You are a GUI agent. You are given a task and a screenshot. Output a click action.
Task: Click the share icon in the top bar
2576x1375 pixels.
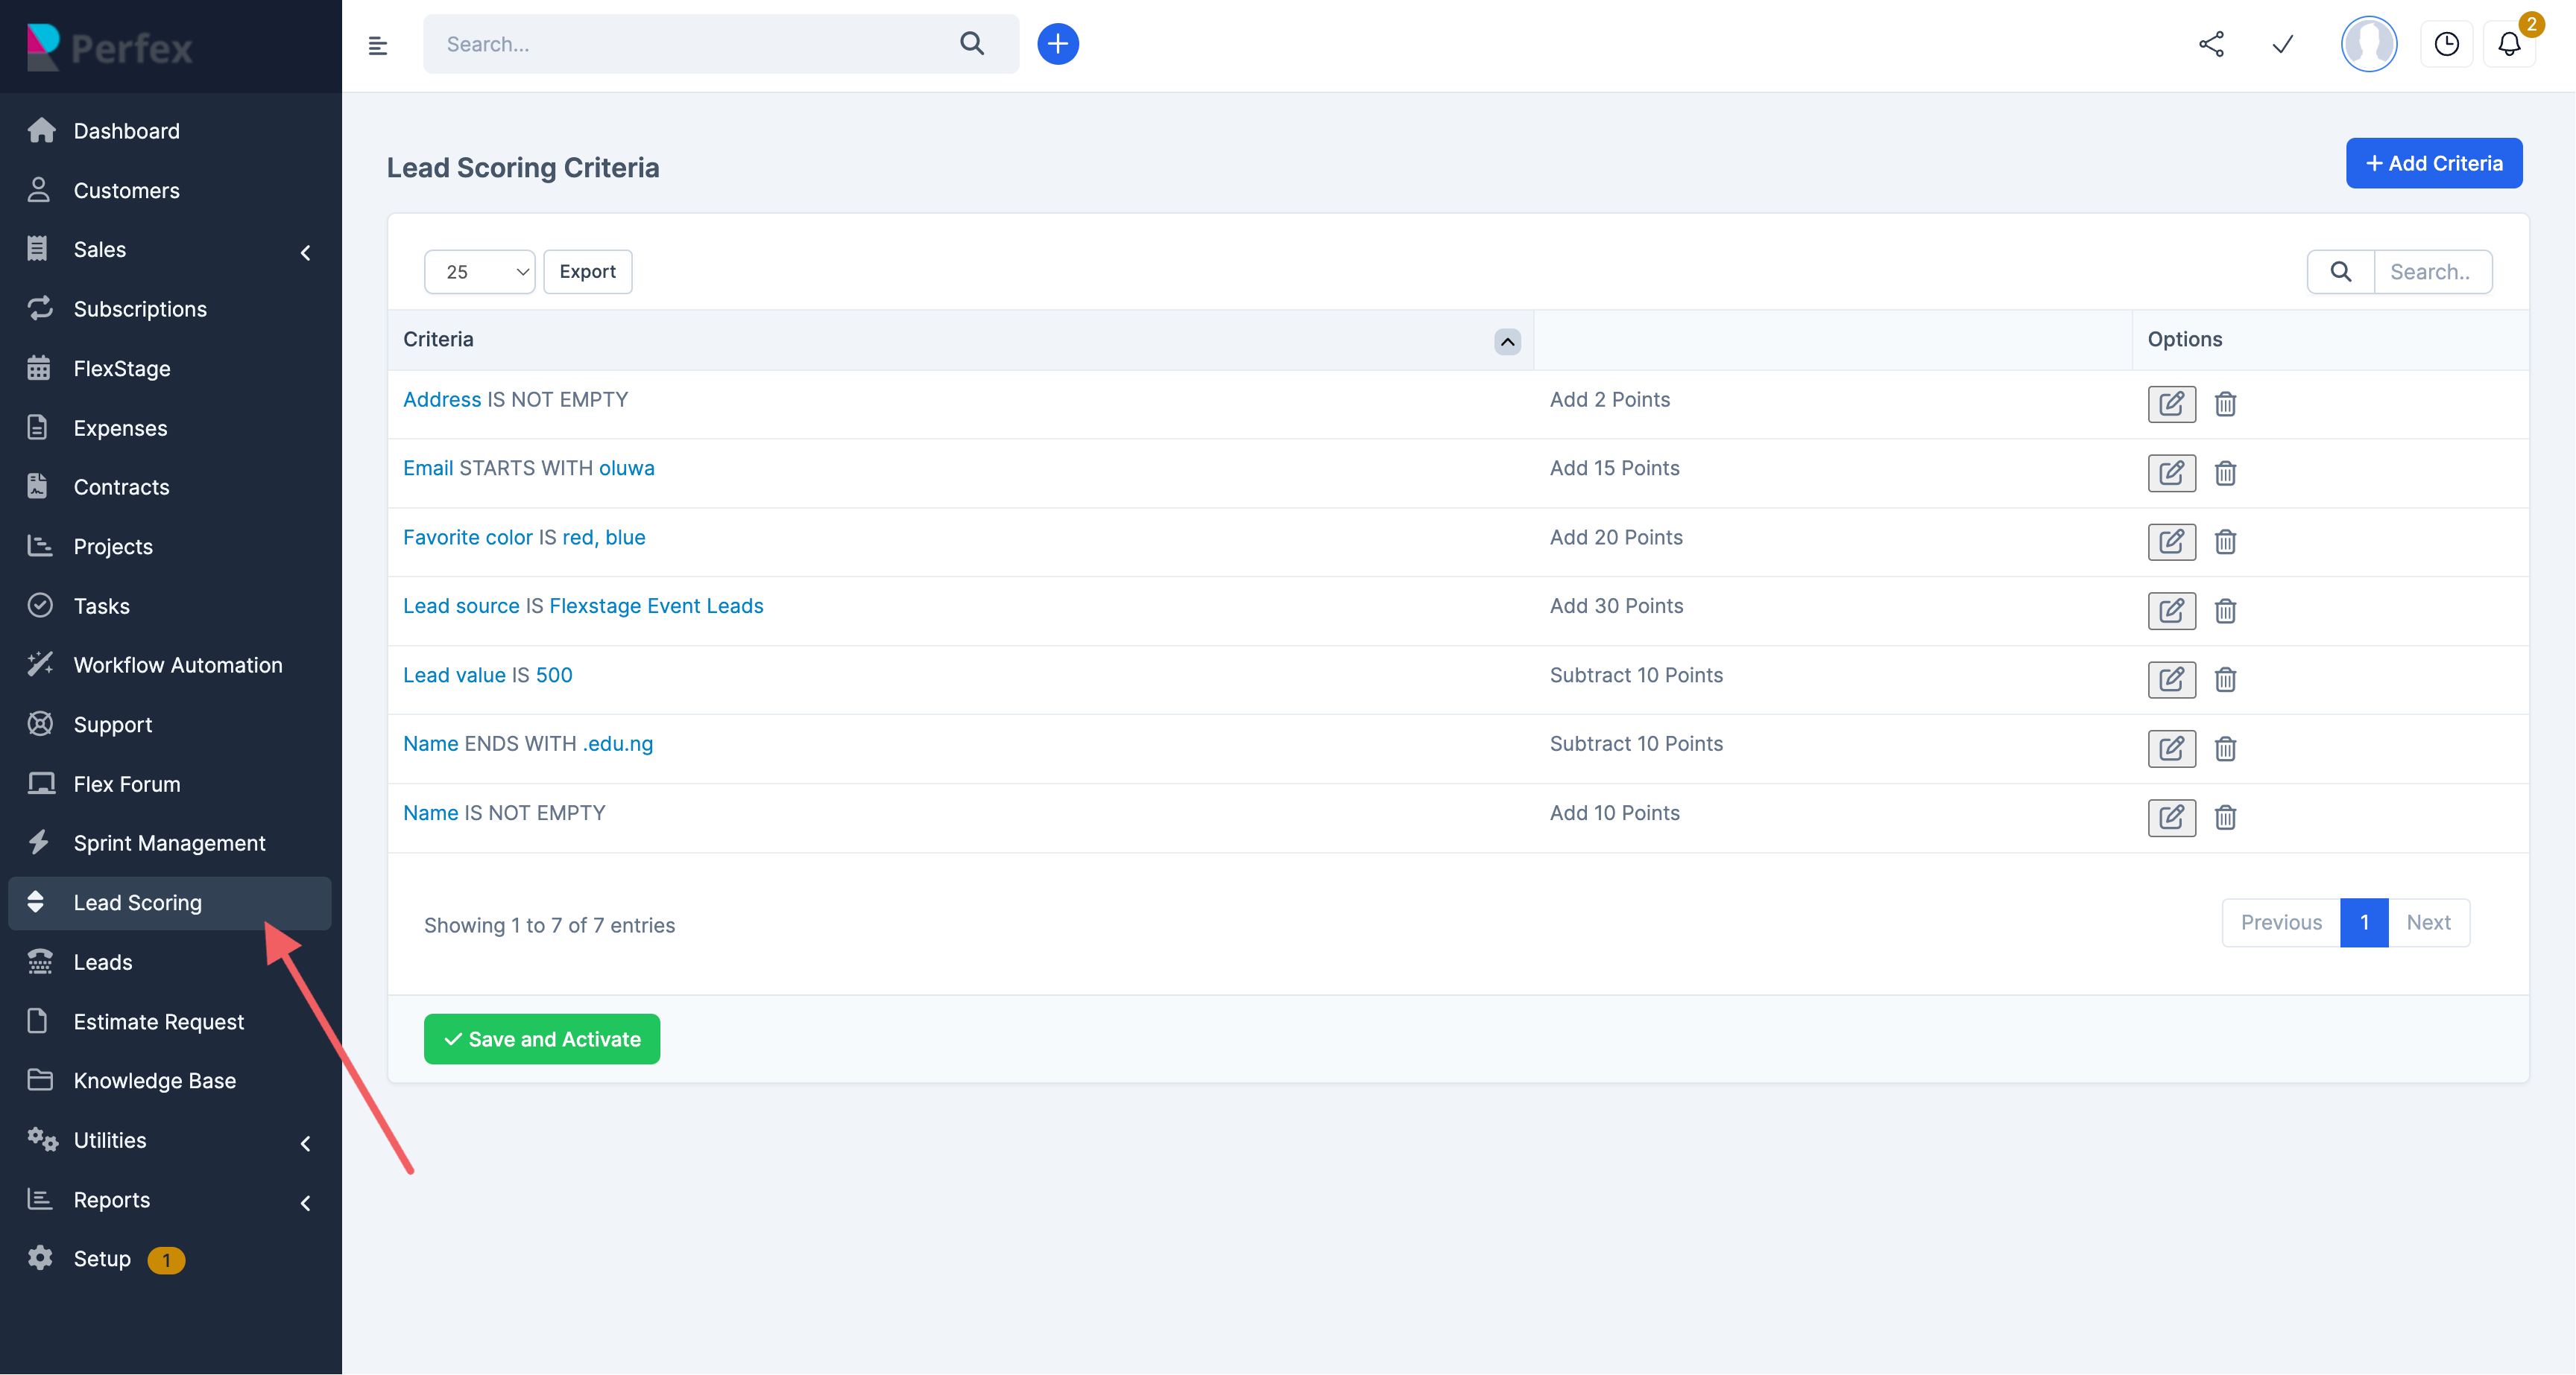(2211, 44)
